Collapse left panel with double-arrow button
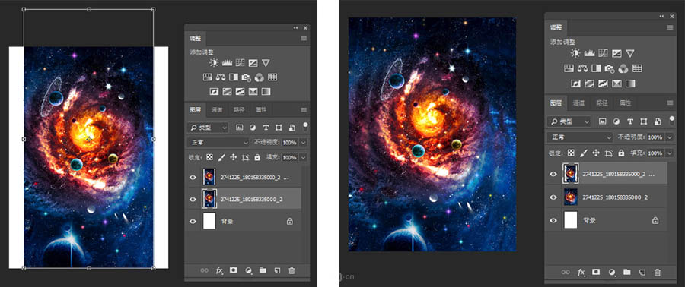This screenshot has width=685, height=287. 296,27
